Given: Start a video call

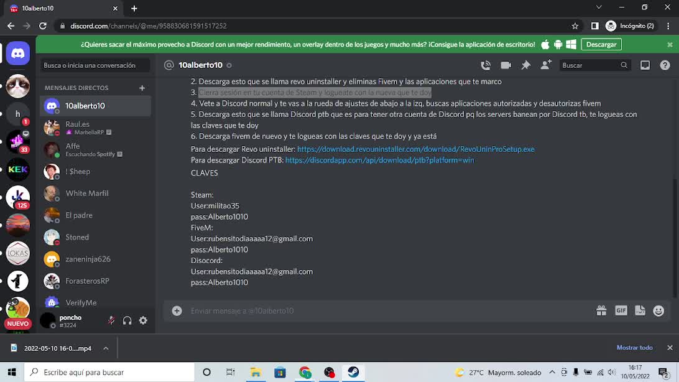Looking at the screenshot, I should [506, 65].
